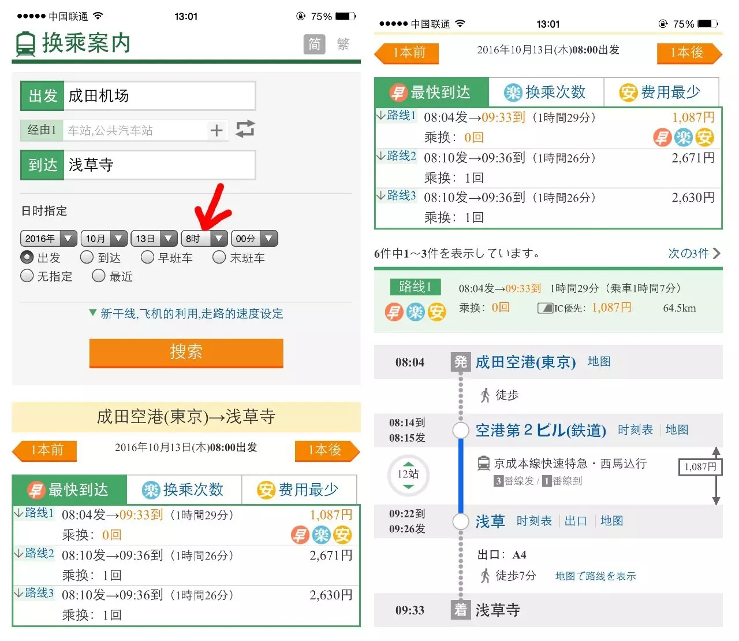Click the swap departure and arrival icon

point(245,129)
